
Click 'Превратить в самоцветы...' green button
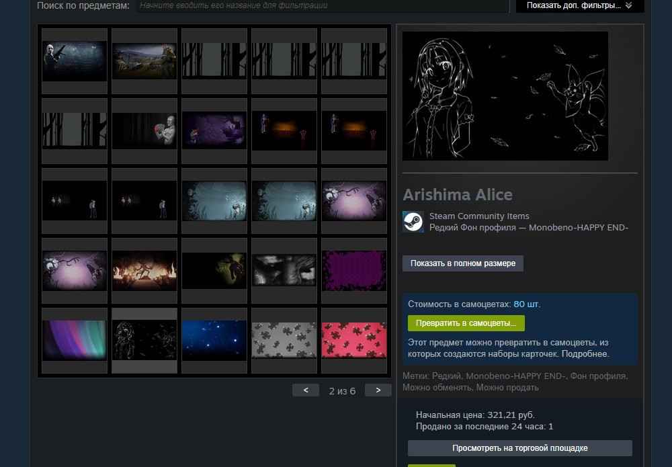466,323
